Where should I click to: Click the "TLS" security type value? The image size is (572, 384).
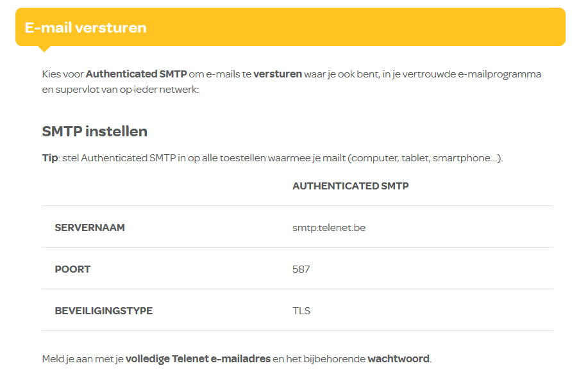301,310
